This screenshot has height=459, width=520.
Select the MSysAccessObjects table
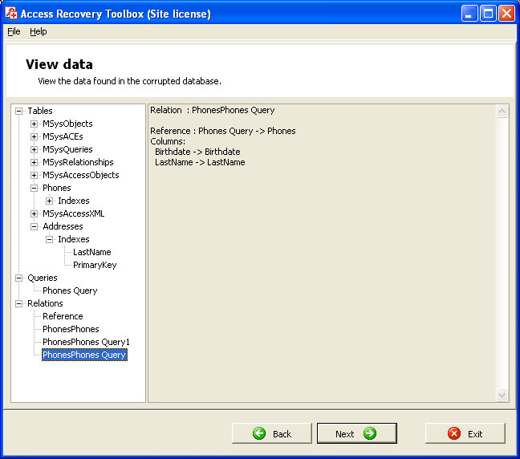(x=81, y=175)
